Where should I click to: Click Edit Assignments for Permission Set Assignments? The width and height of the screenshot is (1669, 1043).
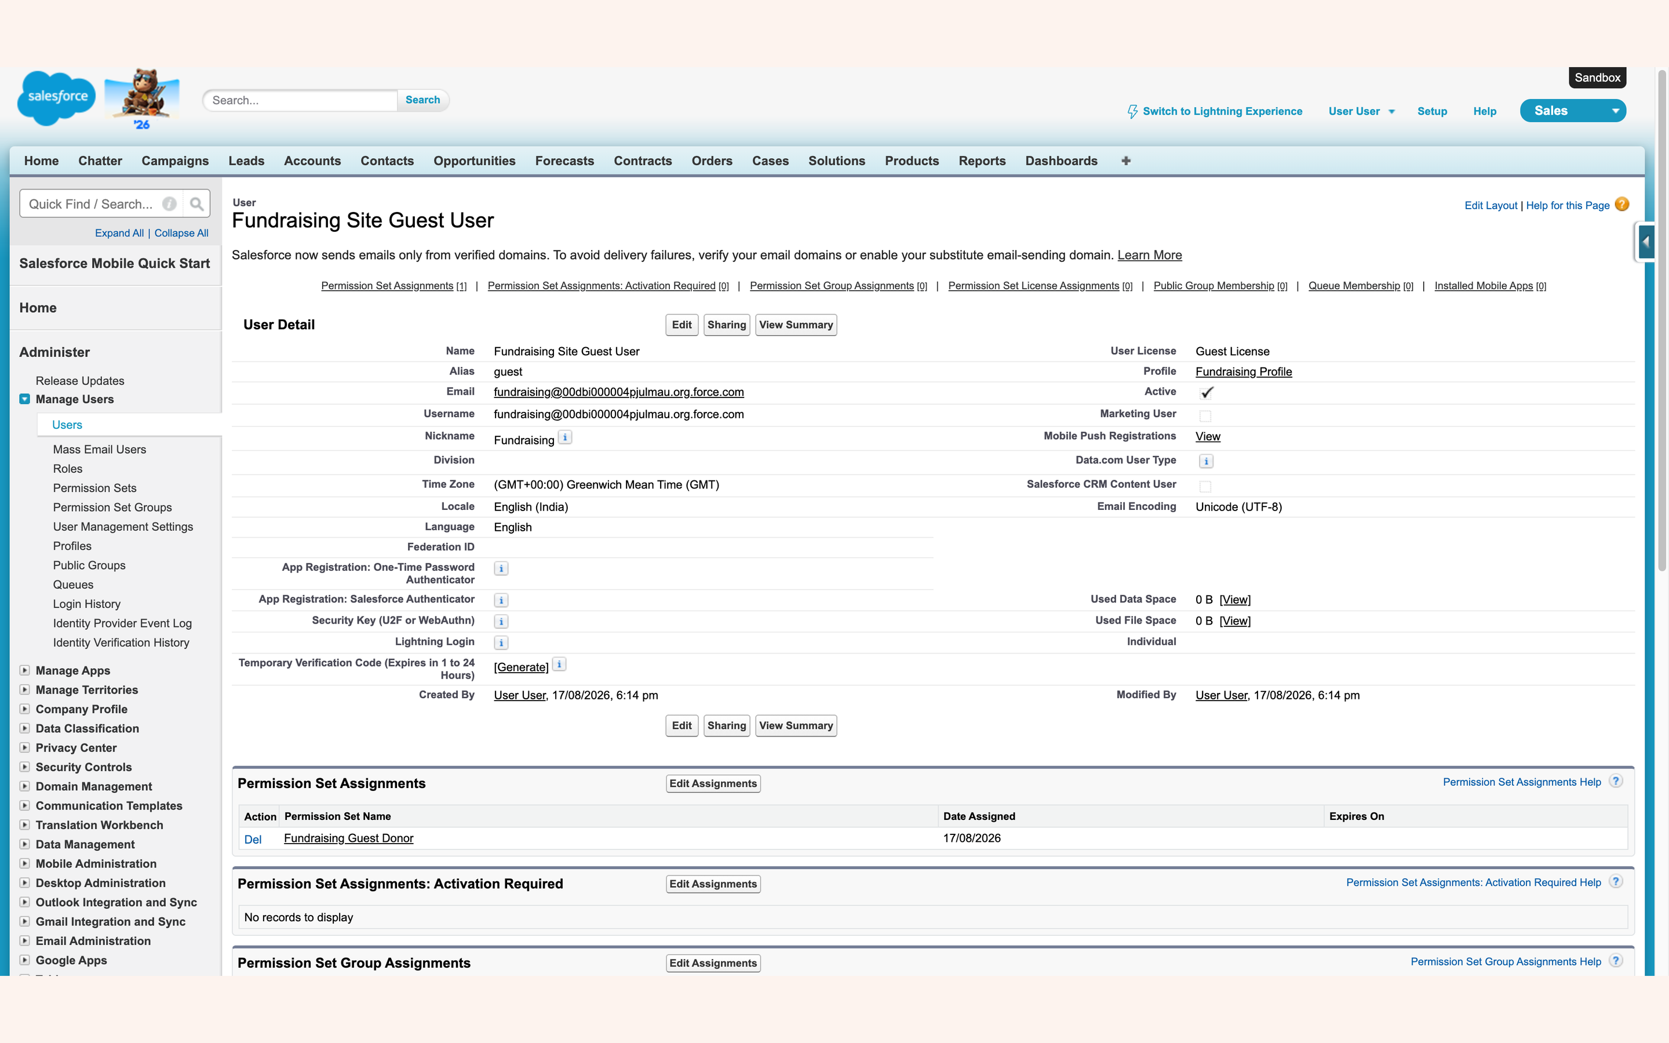click(x=713, y=783)
